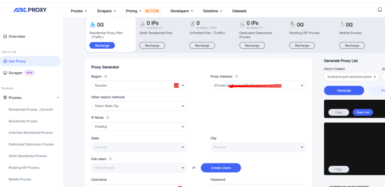
Task: Open the Developers menu
Action: [182, 11]
